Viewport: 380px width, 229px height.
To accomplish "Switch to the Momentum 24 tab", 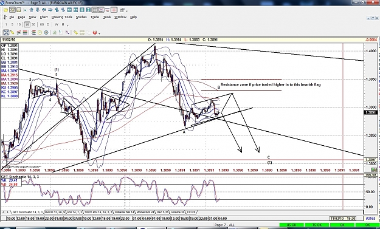I will (145, 213).
